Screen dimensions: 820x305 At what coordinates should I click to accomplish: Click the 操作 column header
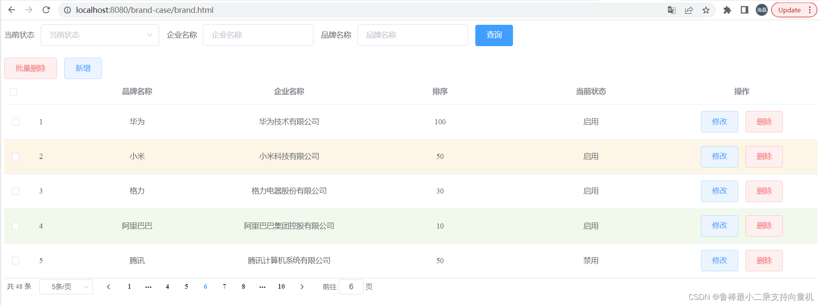tap(742, 91)
